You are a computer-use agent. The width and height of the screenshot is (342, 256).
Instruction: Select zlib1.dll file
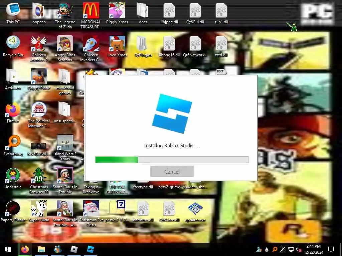tap(221, 13)
